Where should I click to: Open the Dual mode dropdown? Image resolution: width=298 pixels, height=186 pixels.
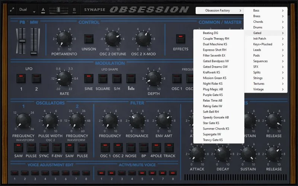[27, 10]
